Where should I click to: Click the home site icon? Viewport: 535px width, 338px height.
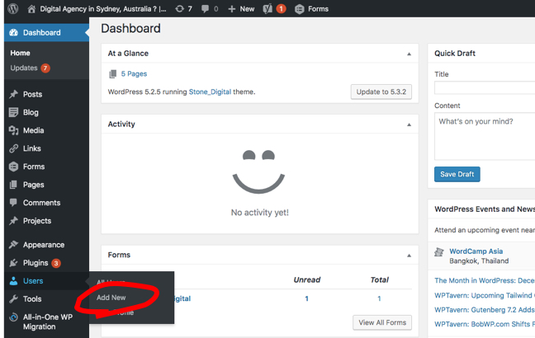(x=31, y=9)
